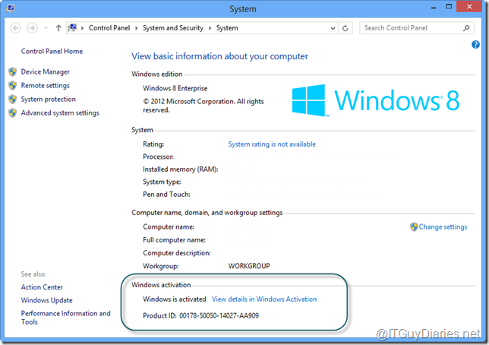Open address bar history dropdown
Image resolution: width=489 pixels, height=345 pixels.
(x=333, y=28)
